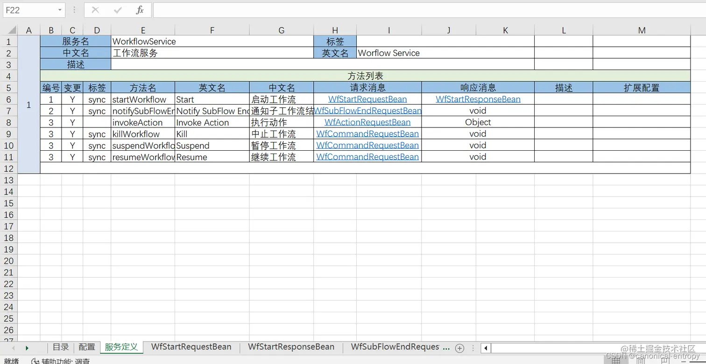This screenshot has height=364, width=706.
Task: Open the Name Box dropdown arrow
Action: click(x=60, y=10)
